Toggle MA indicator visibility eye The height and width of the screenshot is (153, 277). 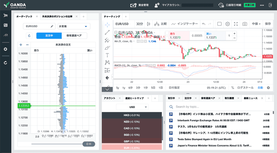tap(138, 41)
